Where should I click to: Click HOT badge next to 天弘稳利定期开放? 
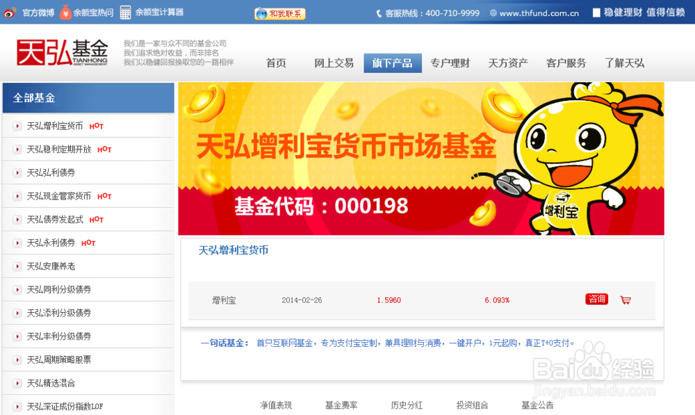click(x=104, y=149)
